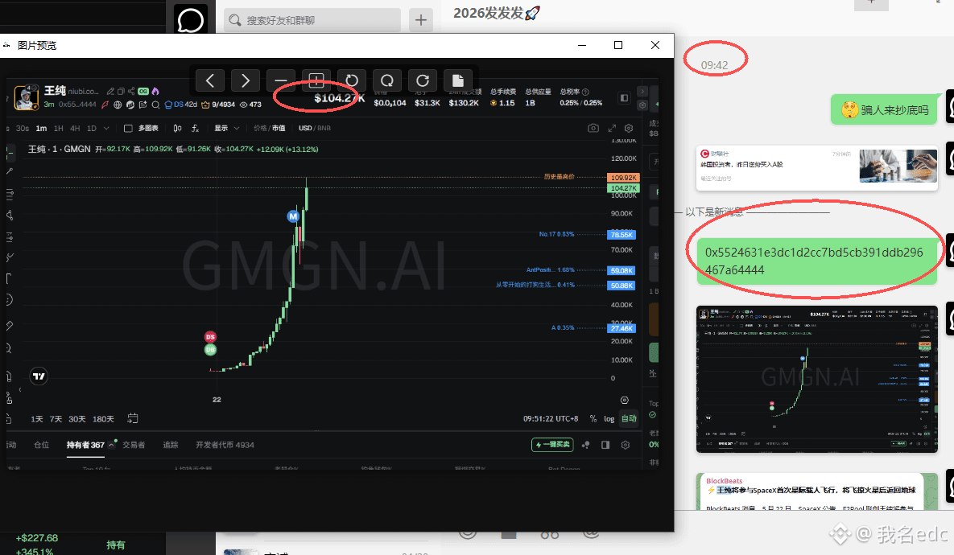Switch chart currency to BNB

324,128
